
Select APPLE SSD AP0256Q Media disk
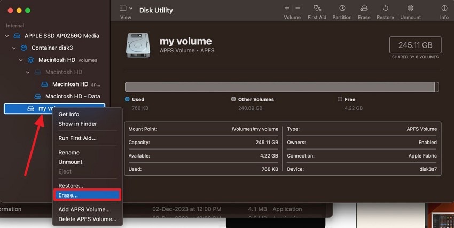tap(61, 36)
